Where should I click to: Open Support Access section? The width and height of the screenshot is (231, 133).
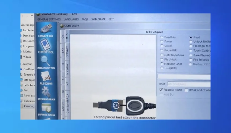point(46,110)
